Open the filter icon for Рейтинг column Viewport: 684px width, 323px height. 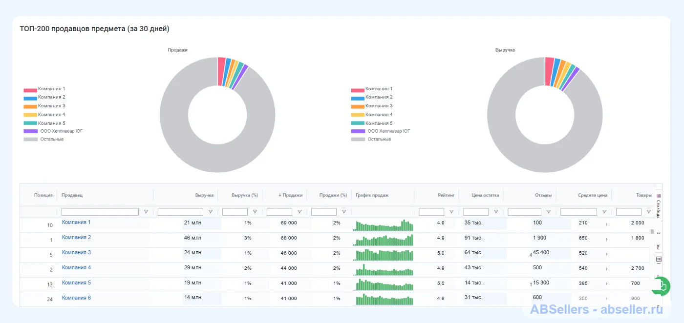tap(451, 212)
